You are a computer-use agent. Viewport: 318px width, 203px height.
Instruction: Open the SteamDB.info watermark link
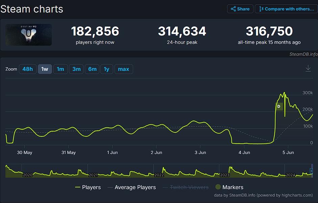point(303,54)
